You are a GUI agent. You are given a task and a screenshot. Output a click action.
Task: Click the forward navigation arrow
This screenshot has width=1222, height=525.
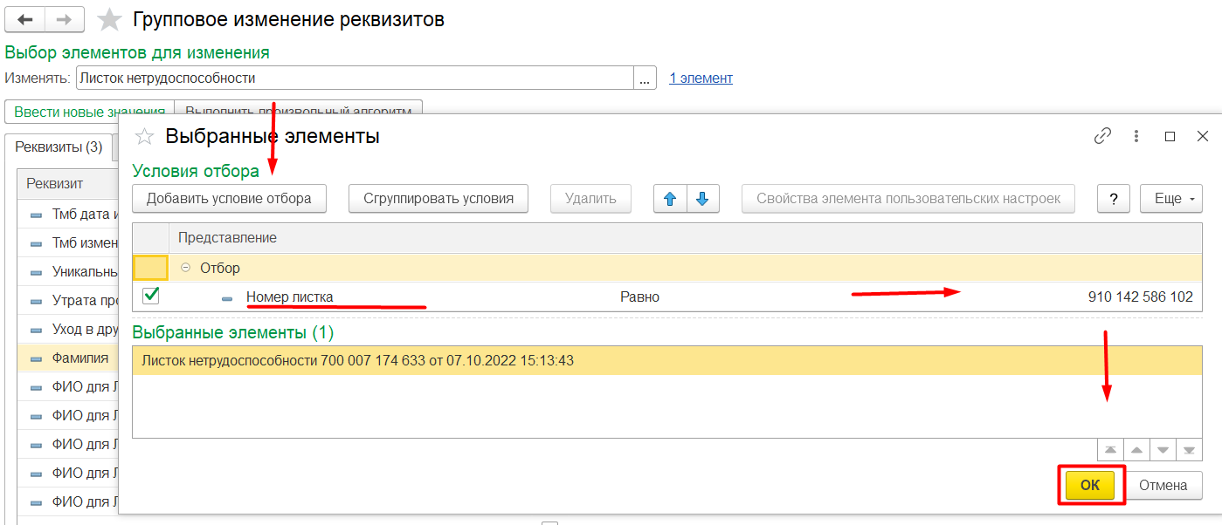pos(65,19)
